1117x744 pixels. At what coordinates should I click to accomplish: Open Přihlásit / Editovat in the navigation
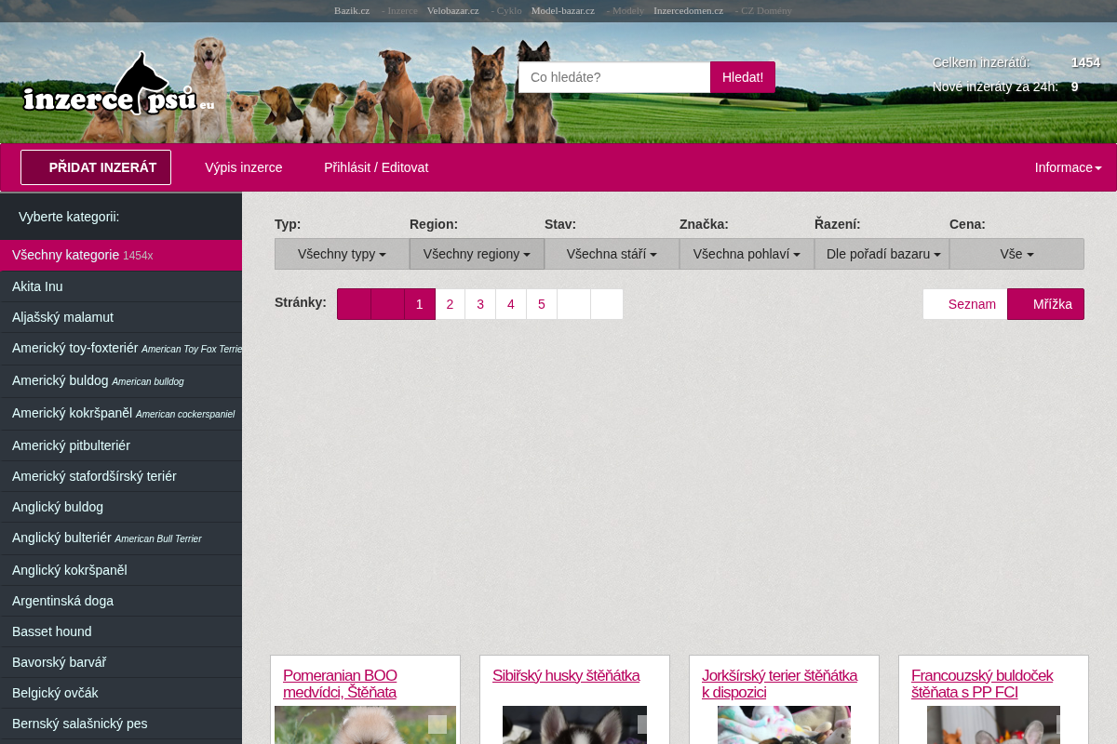point(376,167)
